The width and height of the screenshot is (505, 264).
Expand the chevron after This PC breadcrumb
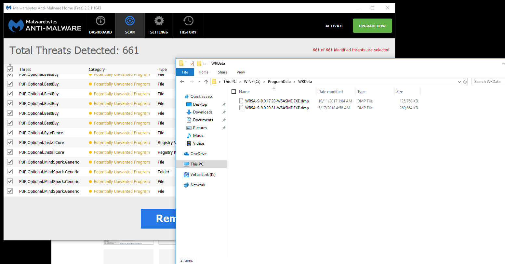click(240, 82)
